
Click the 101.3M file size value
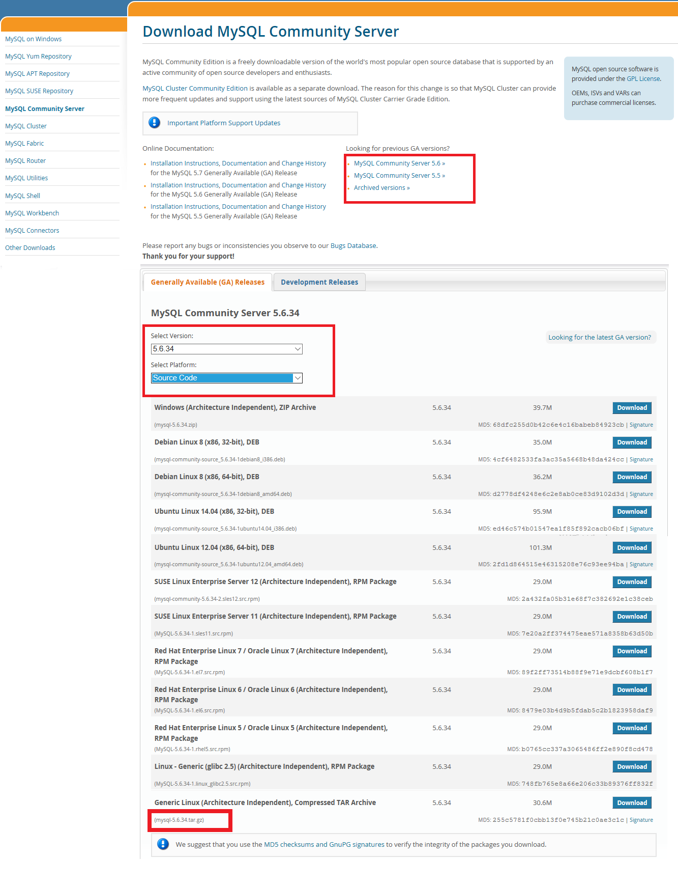tap(541, 548)
